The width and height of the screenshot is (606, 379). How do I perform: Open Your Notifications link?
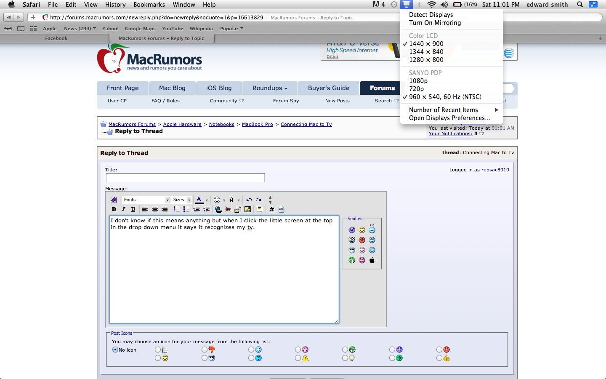click(x=450, y=133)
